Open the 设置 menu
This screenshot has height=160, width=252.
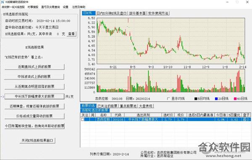coord(66,7)
